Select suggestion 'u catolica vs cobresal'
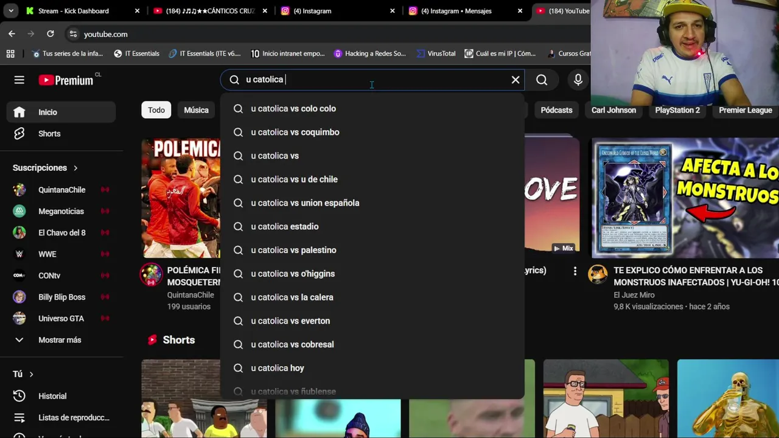Image resolution: width=779 pixels, height=438 pixels. (372, 344)
